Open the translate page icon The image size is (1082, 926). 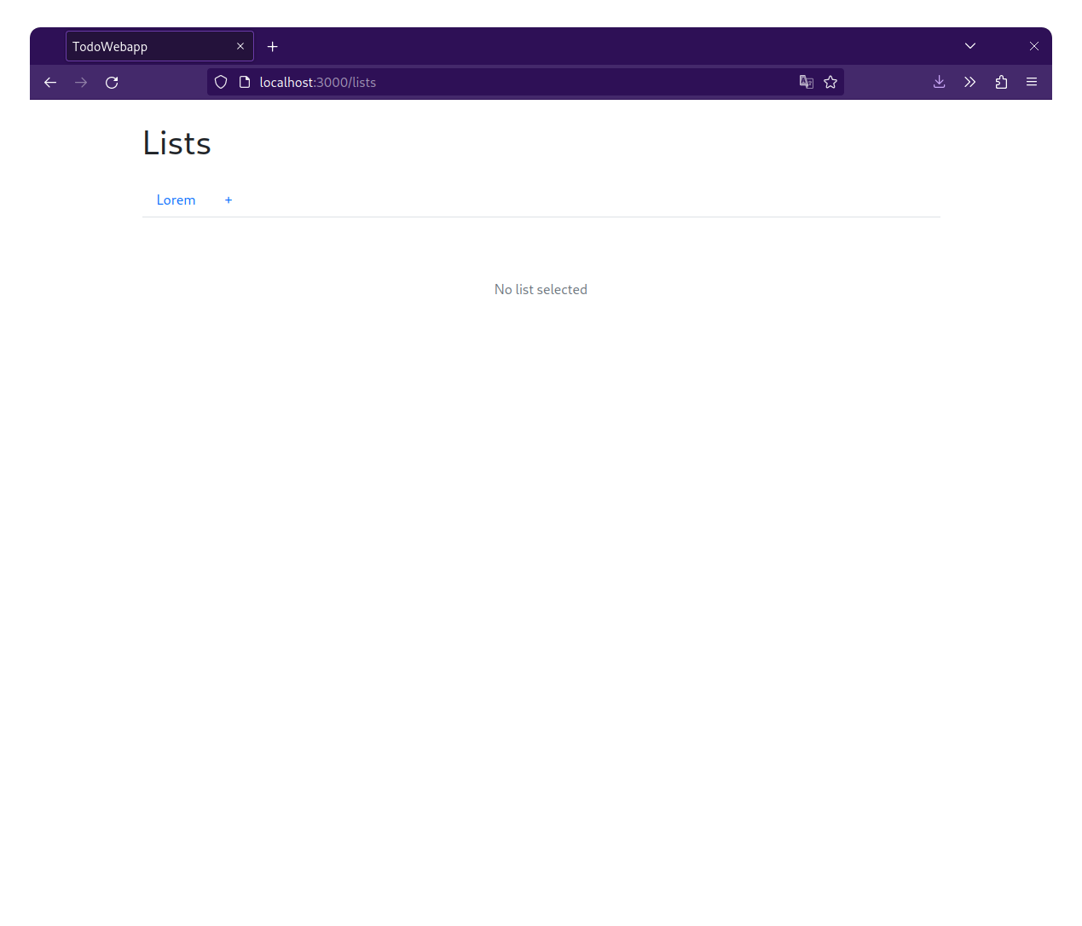(x=807, y=83)
